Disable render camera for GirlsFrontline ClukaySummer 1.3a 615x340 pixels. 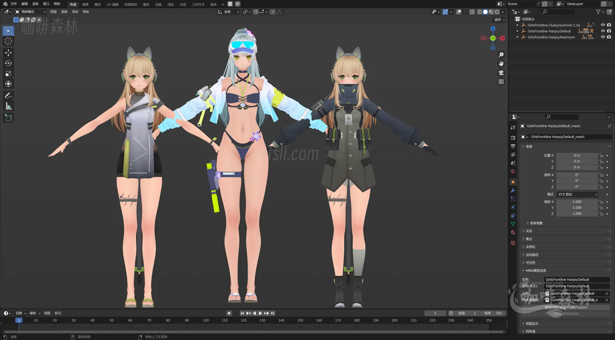pos(610,25)
